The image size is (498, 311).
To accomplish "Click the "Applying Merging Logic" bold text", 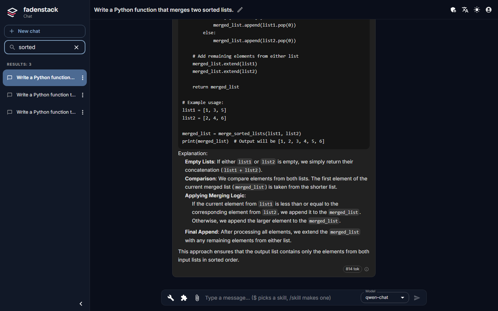I will (x=215, y=196).
